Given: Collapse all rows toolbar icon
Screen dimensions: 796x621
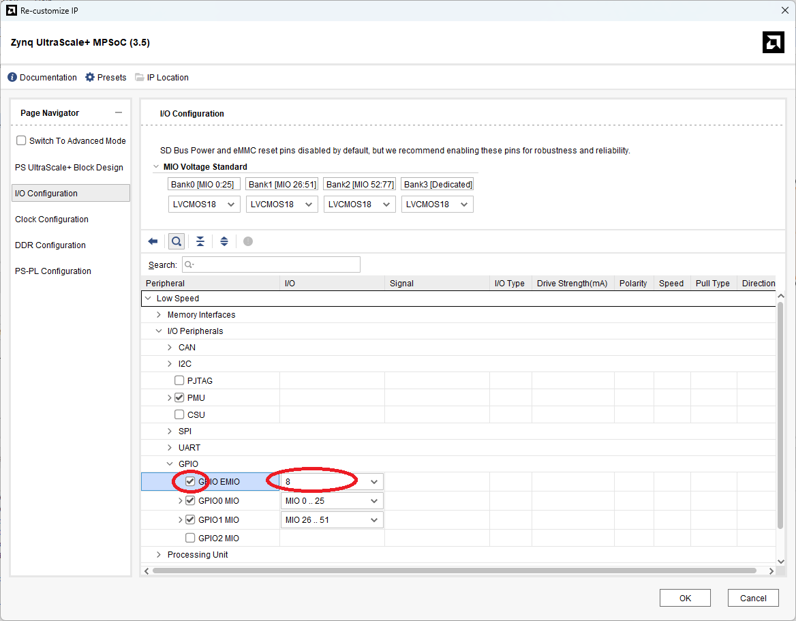Looking at the screenshot, I should (200, 241).
